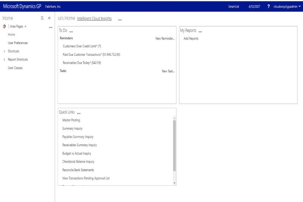Open Customers Over Credit Limit reminder

[x=82, y=46]
